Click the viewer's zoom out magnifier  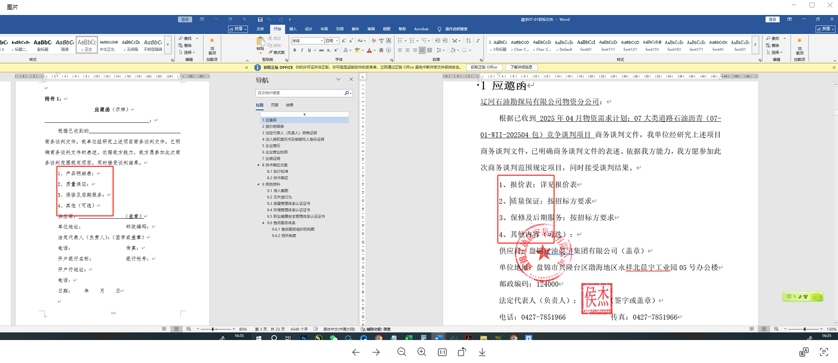point(401,352)
